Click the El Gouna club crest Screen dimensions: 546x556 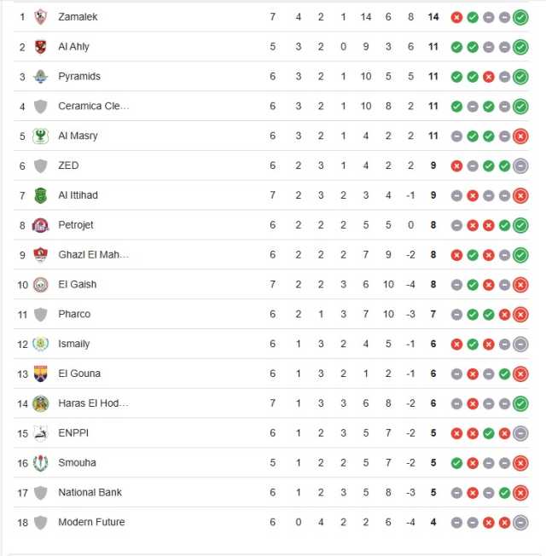(x=40, y=374)
